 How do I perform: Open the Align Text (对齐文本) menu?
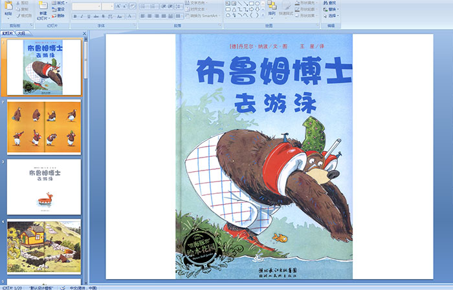(196, 9)
